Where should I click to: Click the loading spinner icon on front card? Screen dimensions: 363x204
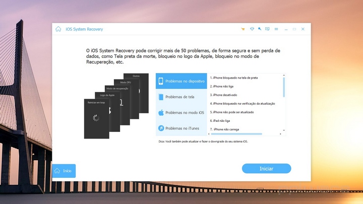[x=96, y=118]
